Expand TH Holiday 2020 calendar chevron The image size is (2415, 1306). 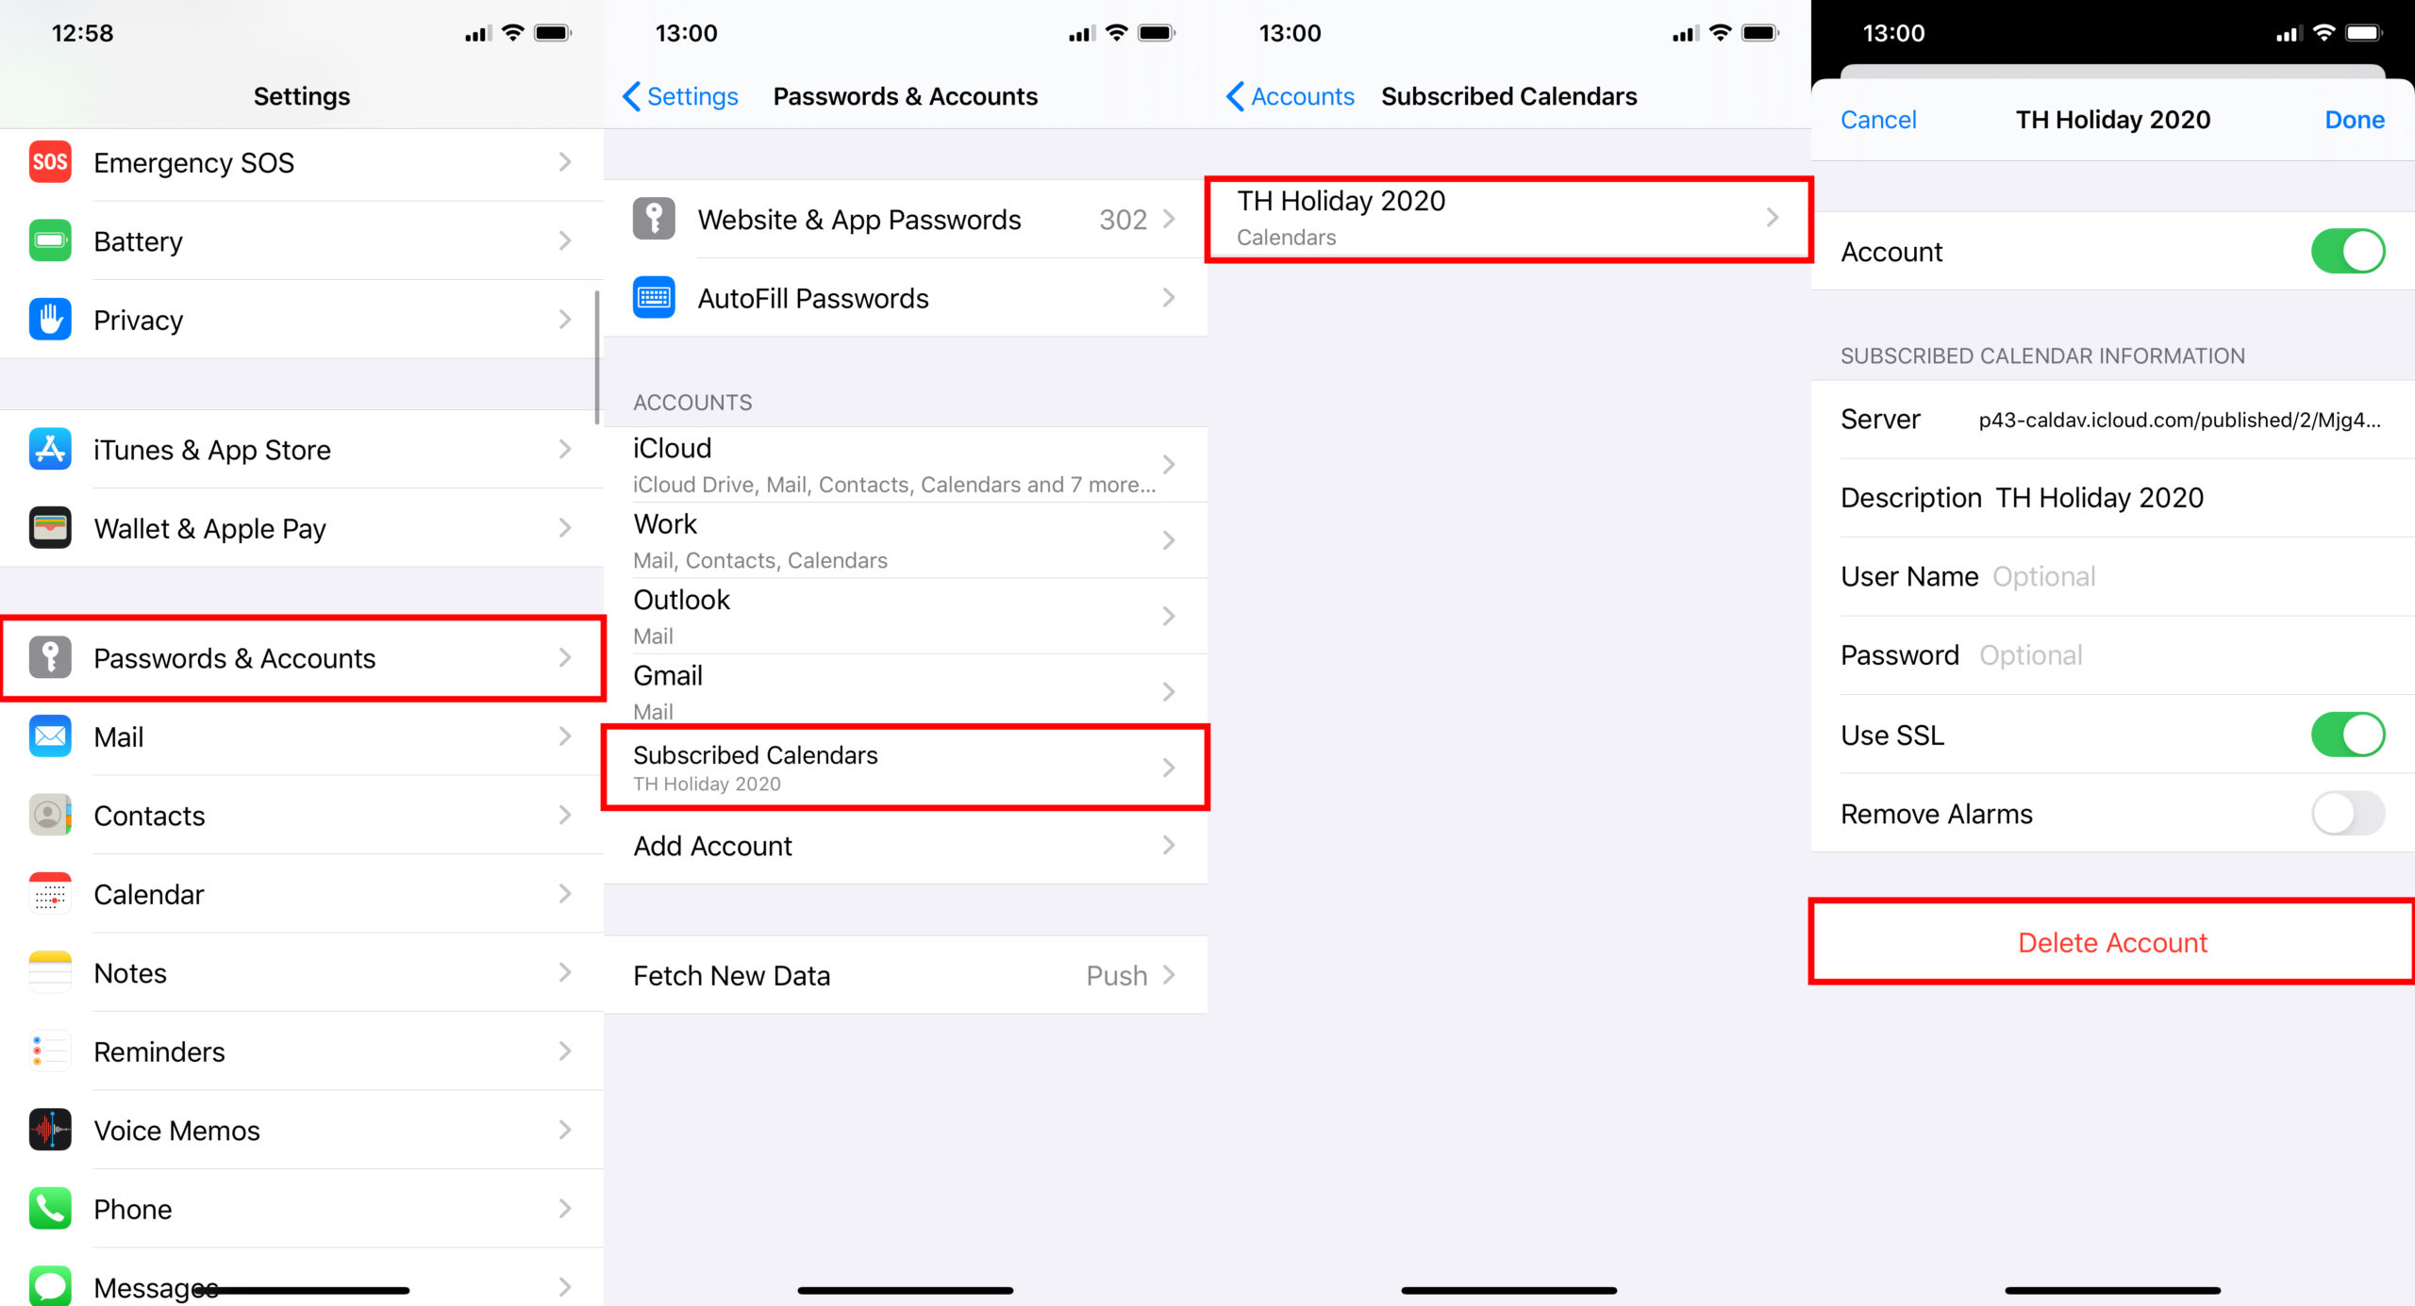pyautogui.click(x=1773, y=218)
